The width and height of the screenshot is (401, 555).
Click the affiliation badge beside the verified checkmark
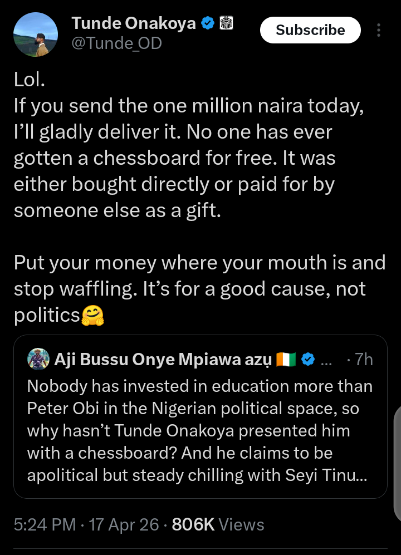click(226, 23)
